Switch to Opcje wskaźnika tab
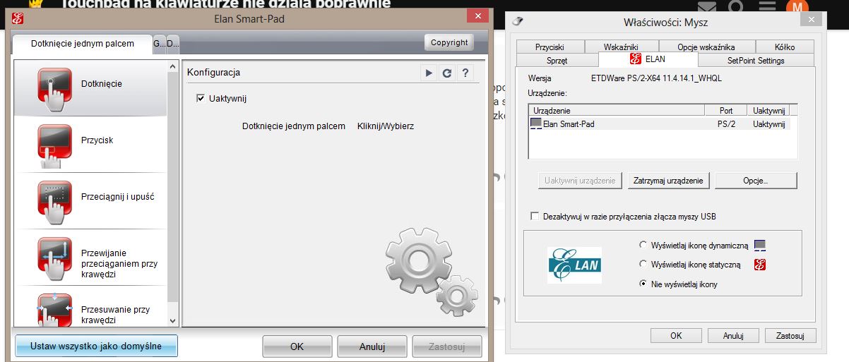Screen dimensions: 849x362 [x=706, y=47]
